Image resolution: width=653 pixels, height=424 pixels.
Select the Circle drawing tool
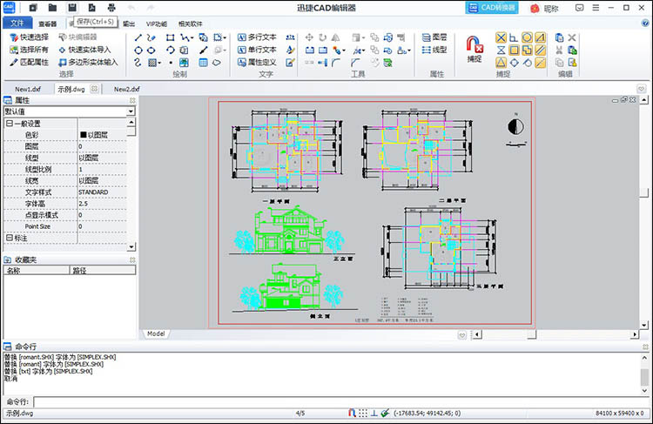click(x=138, y=50)
